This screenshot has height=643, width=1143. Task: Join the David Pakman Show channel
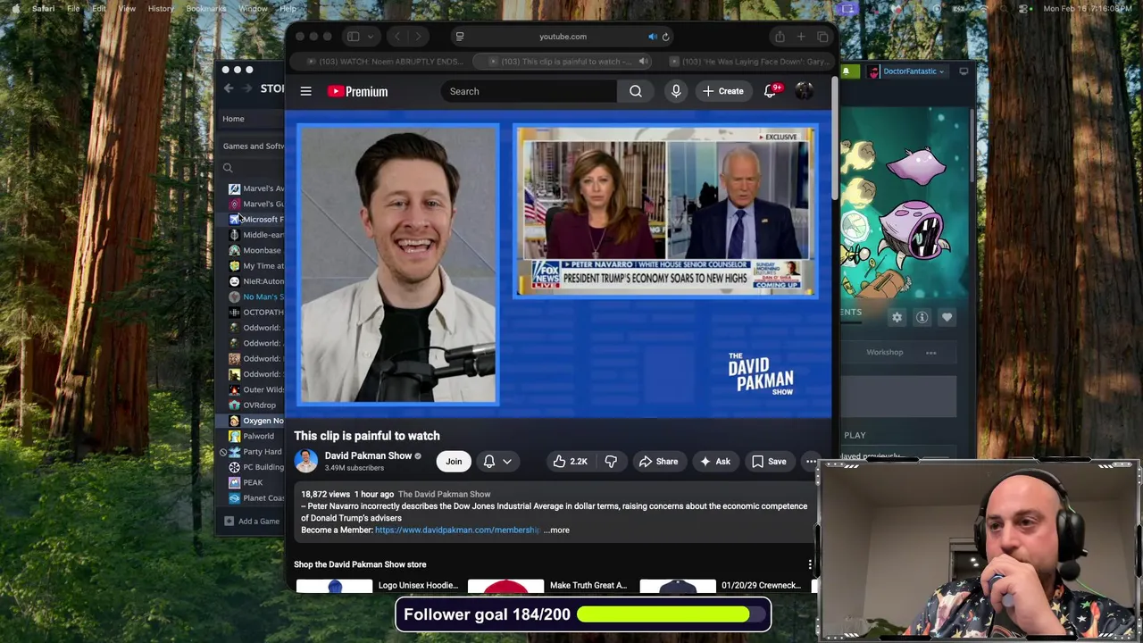click(x=454, y=462)
